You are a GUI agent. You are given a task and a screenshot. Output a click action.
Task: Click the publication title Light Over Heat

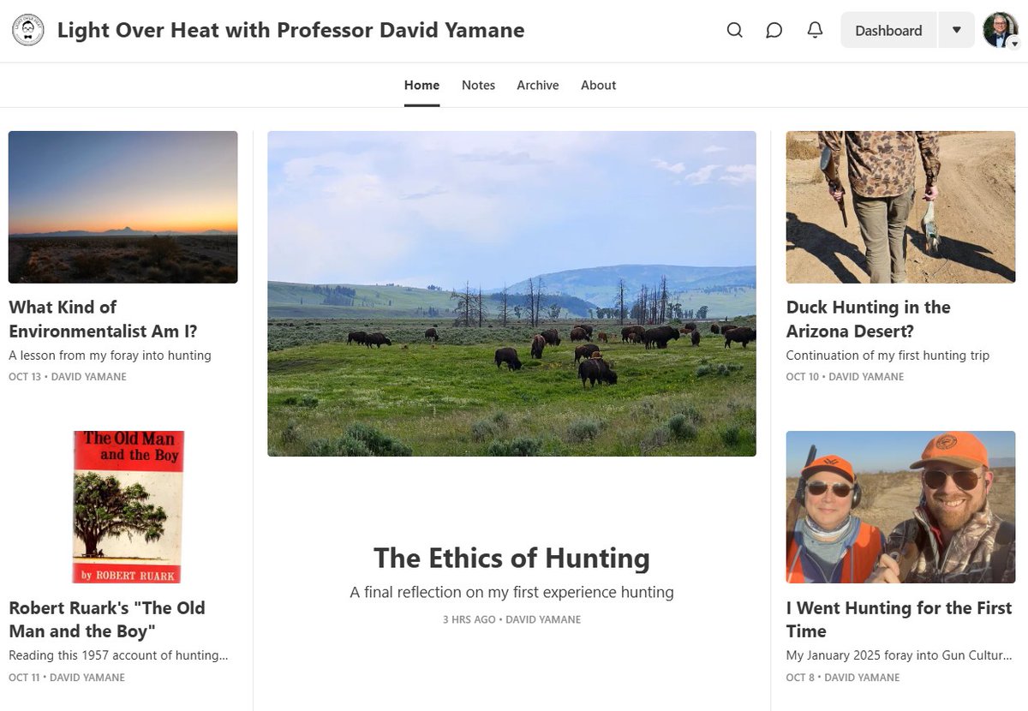click(x=290, y=30)
